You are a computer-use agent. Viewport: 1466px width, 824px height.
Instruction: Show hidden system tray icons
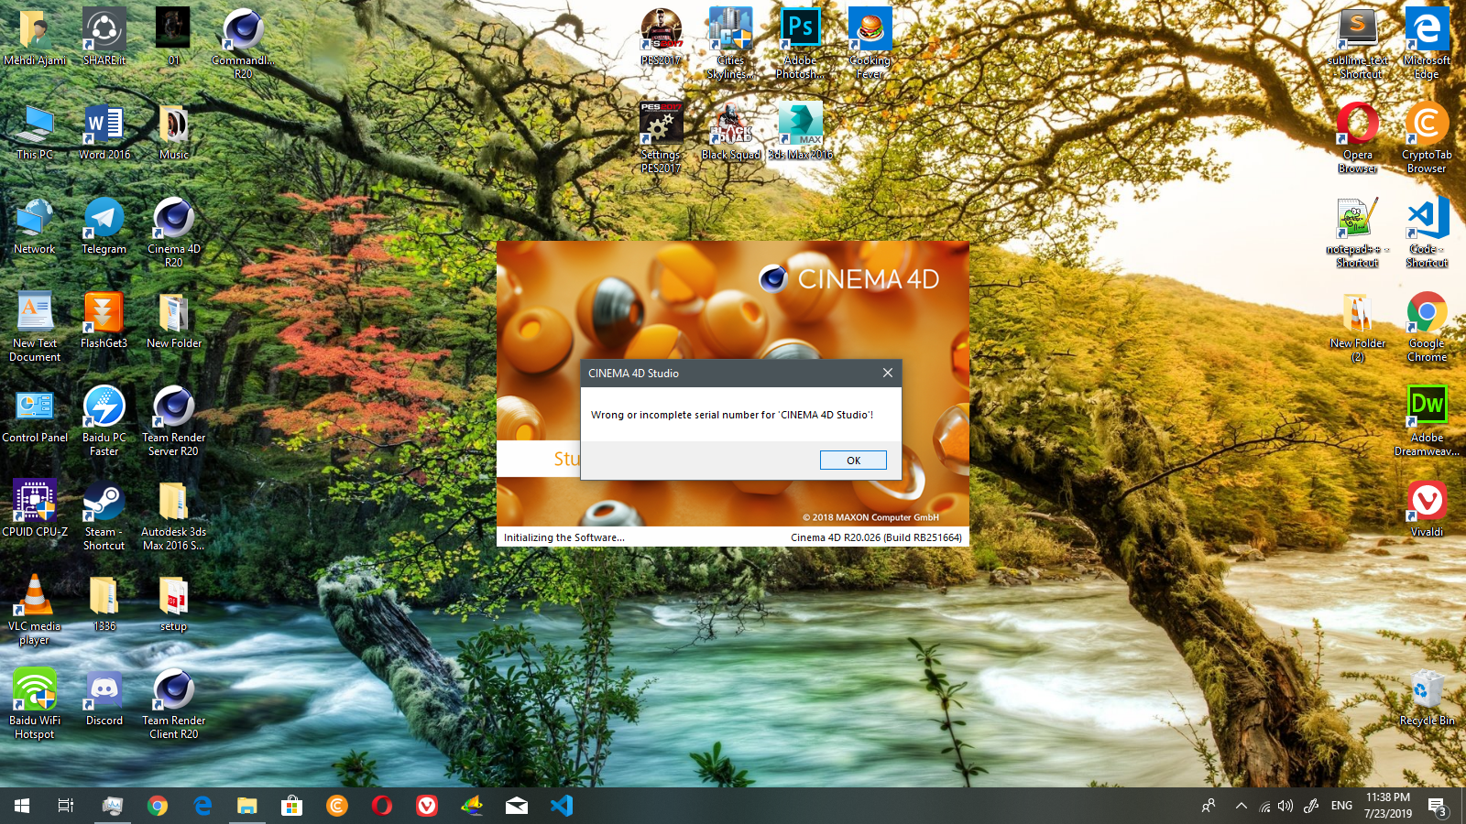[1241, 806]
